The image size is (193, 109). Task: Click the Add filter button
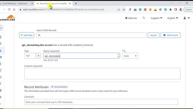click(27, 35)
